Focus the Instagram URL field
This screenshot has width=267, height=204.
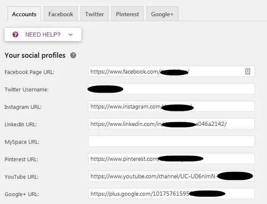tap(171, 106)
